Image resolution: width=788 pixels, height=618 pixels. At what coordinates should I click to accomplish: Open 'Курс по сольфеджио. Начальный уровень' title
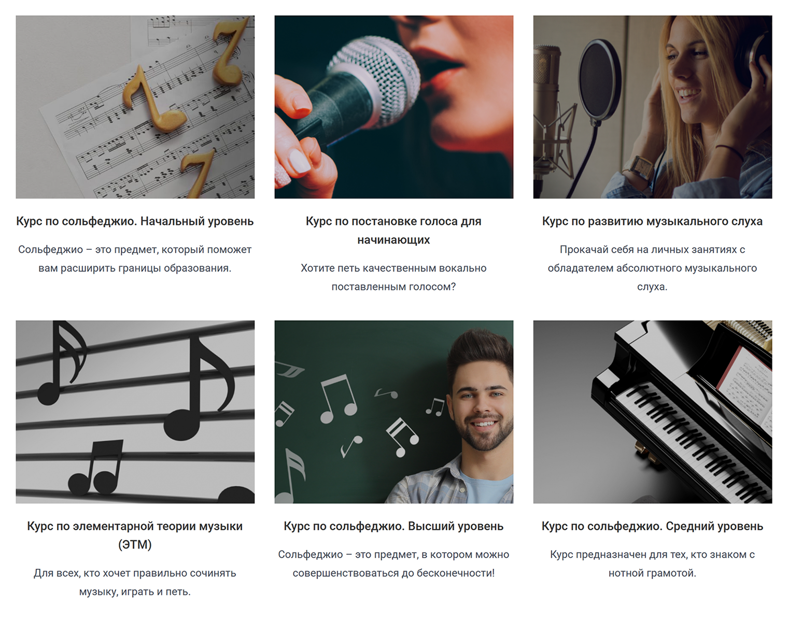pos(135,221)
